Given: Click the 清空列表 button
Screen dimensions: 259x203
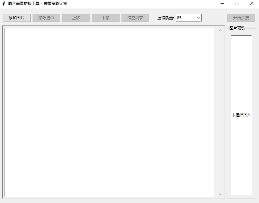Looking at the screenshot, I should (x=135, y=18).
